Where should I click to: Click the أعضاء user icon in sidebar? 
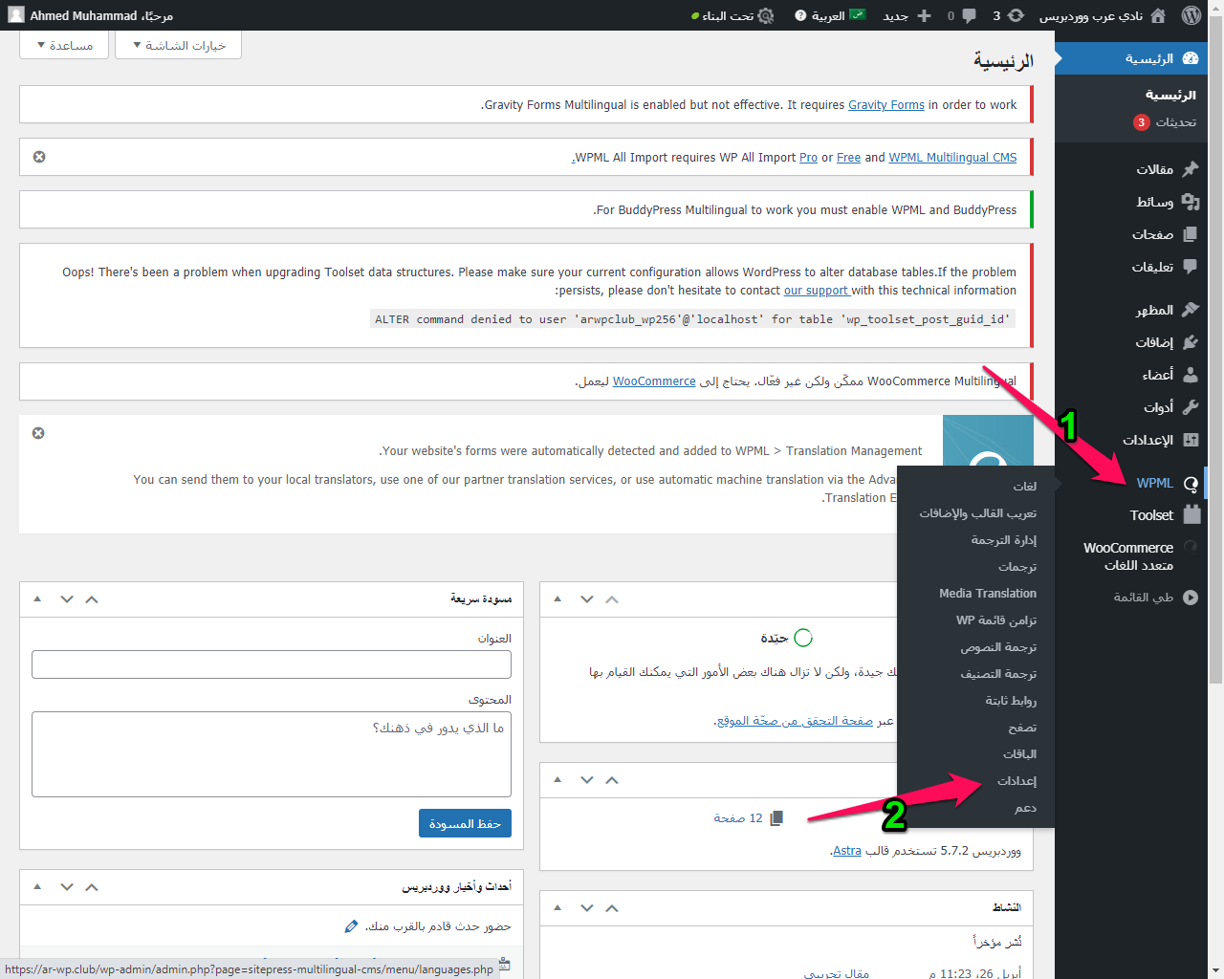coord(1191,375)
